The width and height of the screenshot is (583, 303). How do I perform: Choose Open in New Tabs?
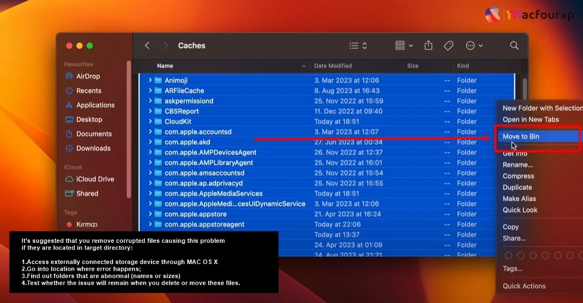click(531, 119)
